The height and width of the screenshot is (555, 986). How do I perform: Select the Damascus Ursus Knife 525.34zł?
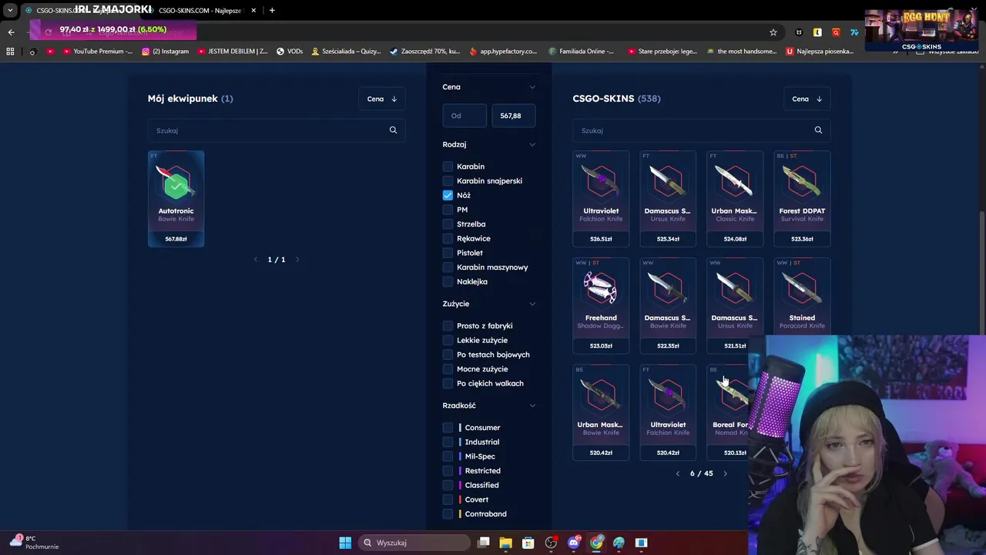tap(668, 199)
